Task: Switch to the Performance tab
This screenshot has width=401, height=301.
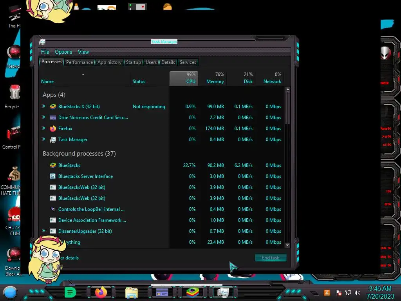Action: click(x=79, y=62)
